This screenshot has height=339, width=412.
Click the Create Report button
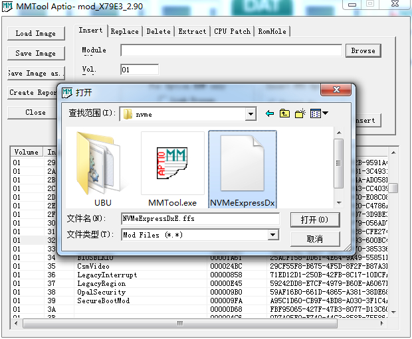point(33,93)
